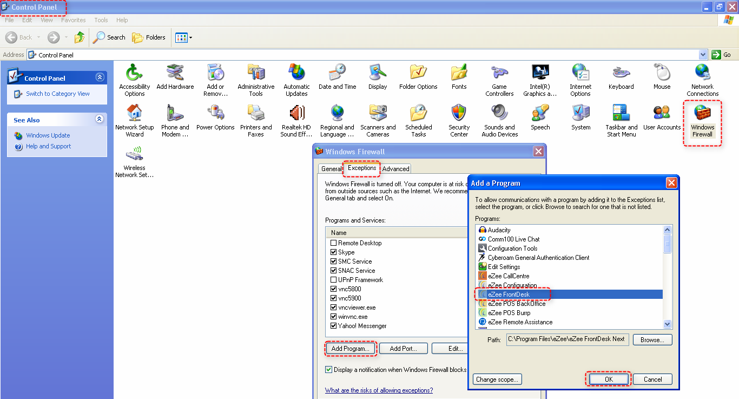Click Add Port button
The width and height of the screenshot is (739, 399).
(404, 349)
